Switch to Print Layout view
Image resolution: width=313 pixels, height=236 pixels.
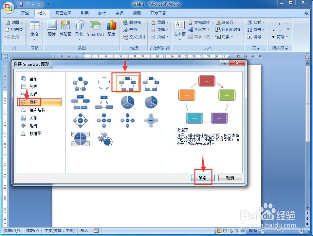coord(219,231)
